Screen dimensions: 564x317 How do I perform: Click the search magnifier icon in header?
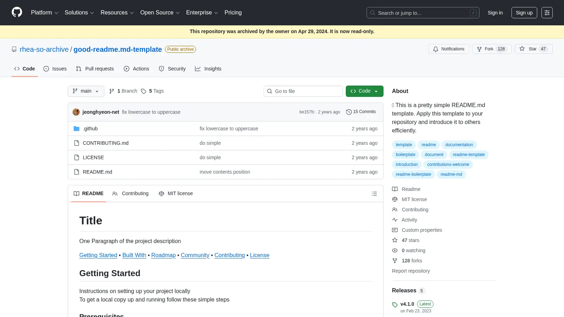tap(373, 13)
